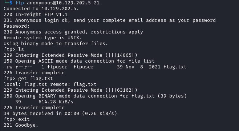The width and height of the screenshot is (239, 131).
Task: Click the port number 14865
Action: click(124, 55)
